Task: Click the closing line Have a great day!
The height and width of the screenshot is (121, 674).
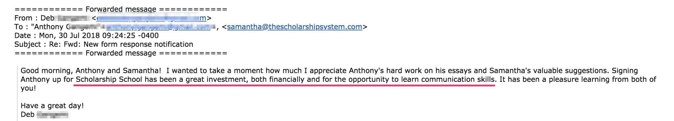Action: (52, 106)
